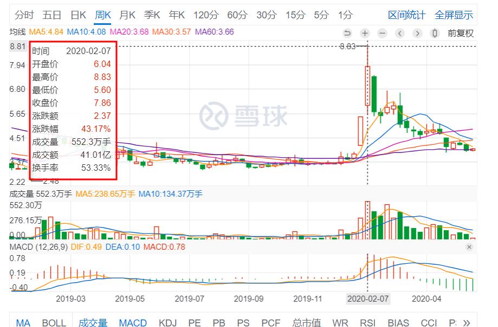Open the 前复权 adjustment dropdown
498x327 pixels.
pos(461,33)
